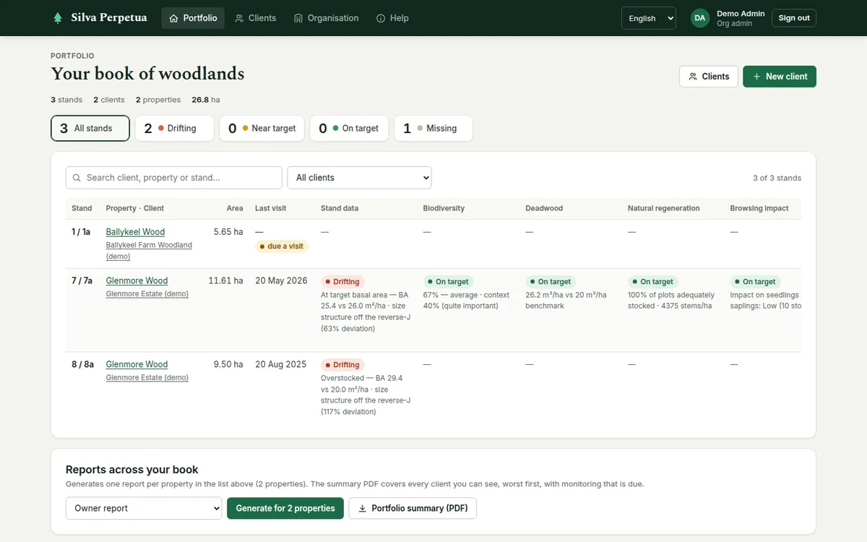The width and height of the screenshot is (867, 542).
Task: Filter by Missing stands
Action: [x=433, y=129]
